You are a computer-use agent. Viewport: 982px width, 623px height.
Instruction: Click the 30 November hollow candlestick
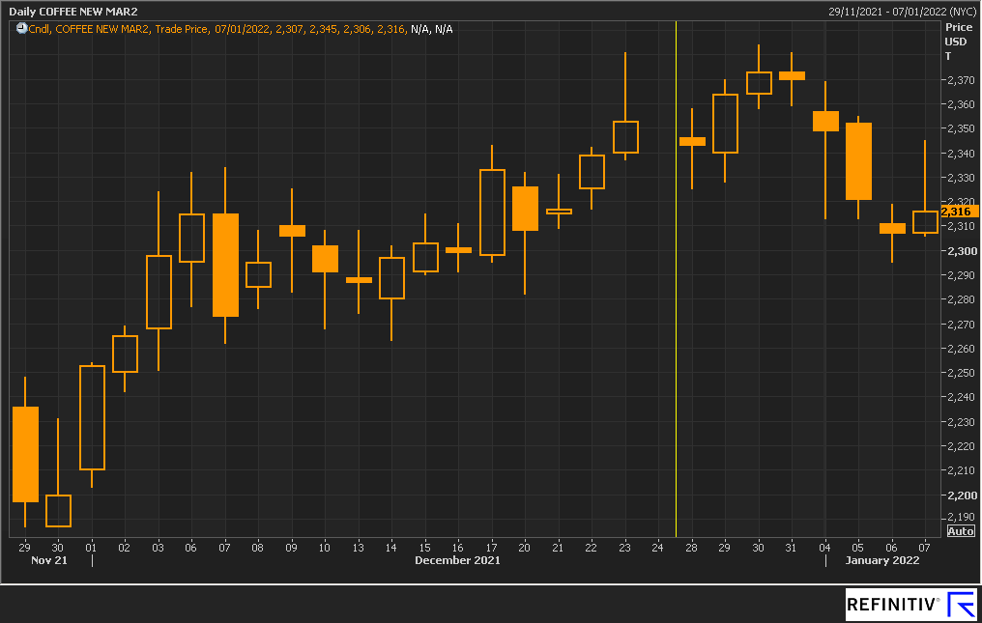58,510
